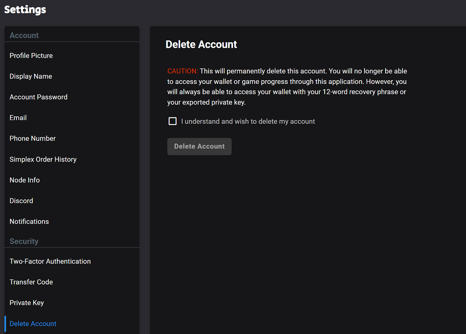View Simplex Order History
The width and height of the screenshot is (466, 334).
tap(72, 159)
